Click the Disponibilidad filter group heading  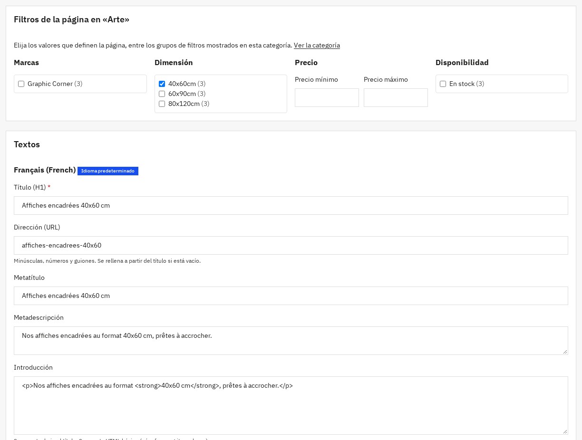[x=462, y=63]
